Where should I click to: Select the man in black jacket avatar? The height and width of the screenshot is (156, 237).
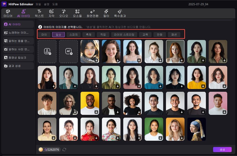click(x=111, y=103)
